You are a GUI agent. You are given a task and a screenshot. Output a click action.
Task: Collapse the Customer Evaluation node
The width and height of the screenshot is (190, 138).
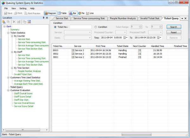(x=8, y=90)
